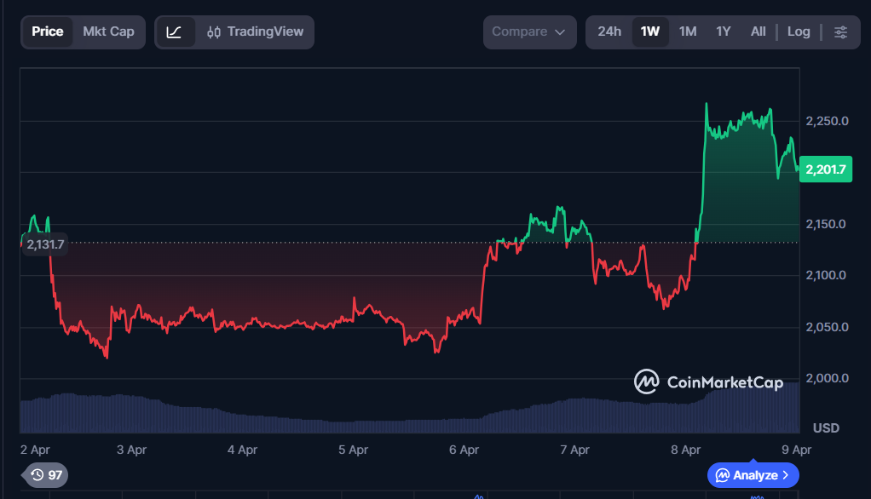Expand the Analyze button chevron
The image size is (871, 499).
coord(785,474)
